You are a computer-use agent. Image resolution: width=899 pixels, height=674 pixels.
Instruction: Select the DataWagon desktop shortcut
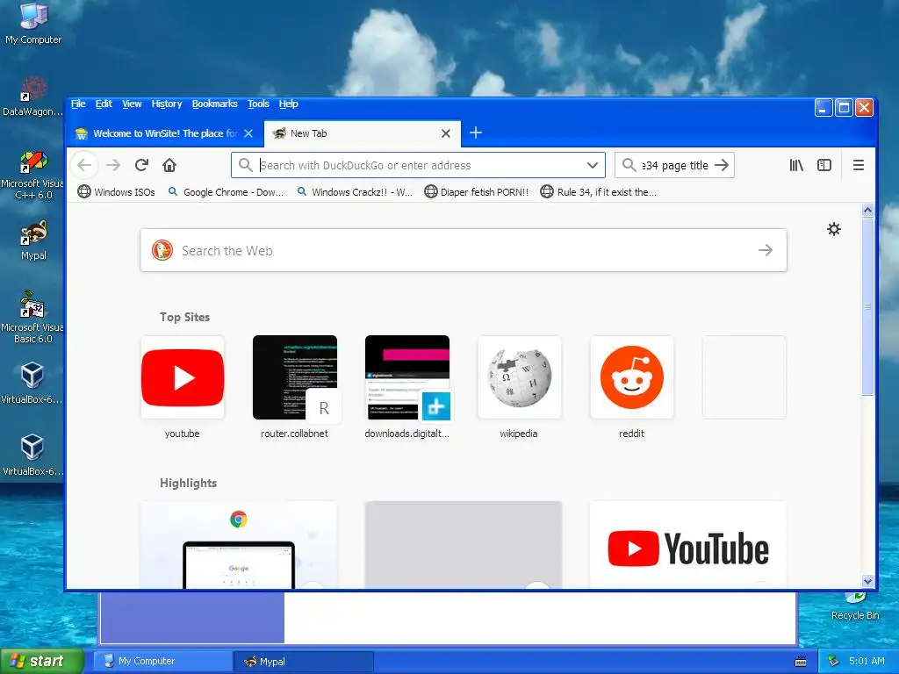[x=32, y=97]
